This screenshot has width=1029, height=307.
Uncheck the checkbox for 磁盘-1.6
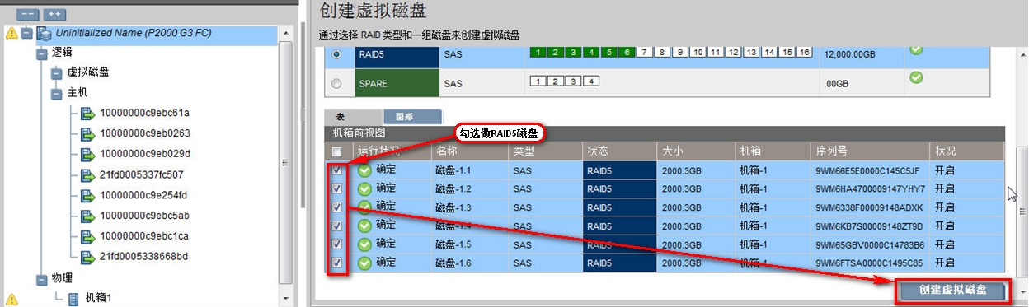(x=336, y=263)
